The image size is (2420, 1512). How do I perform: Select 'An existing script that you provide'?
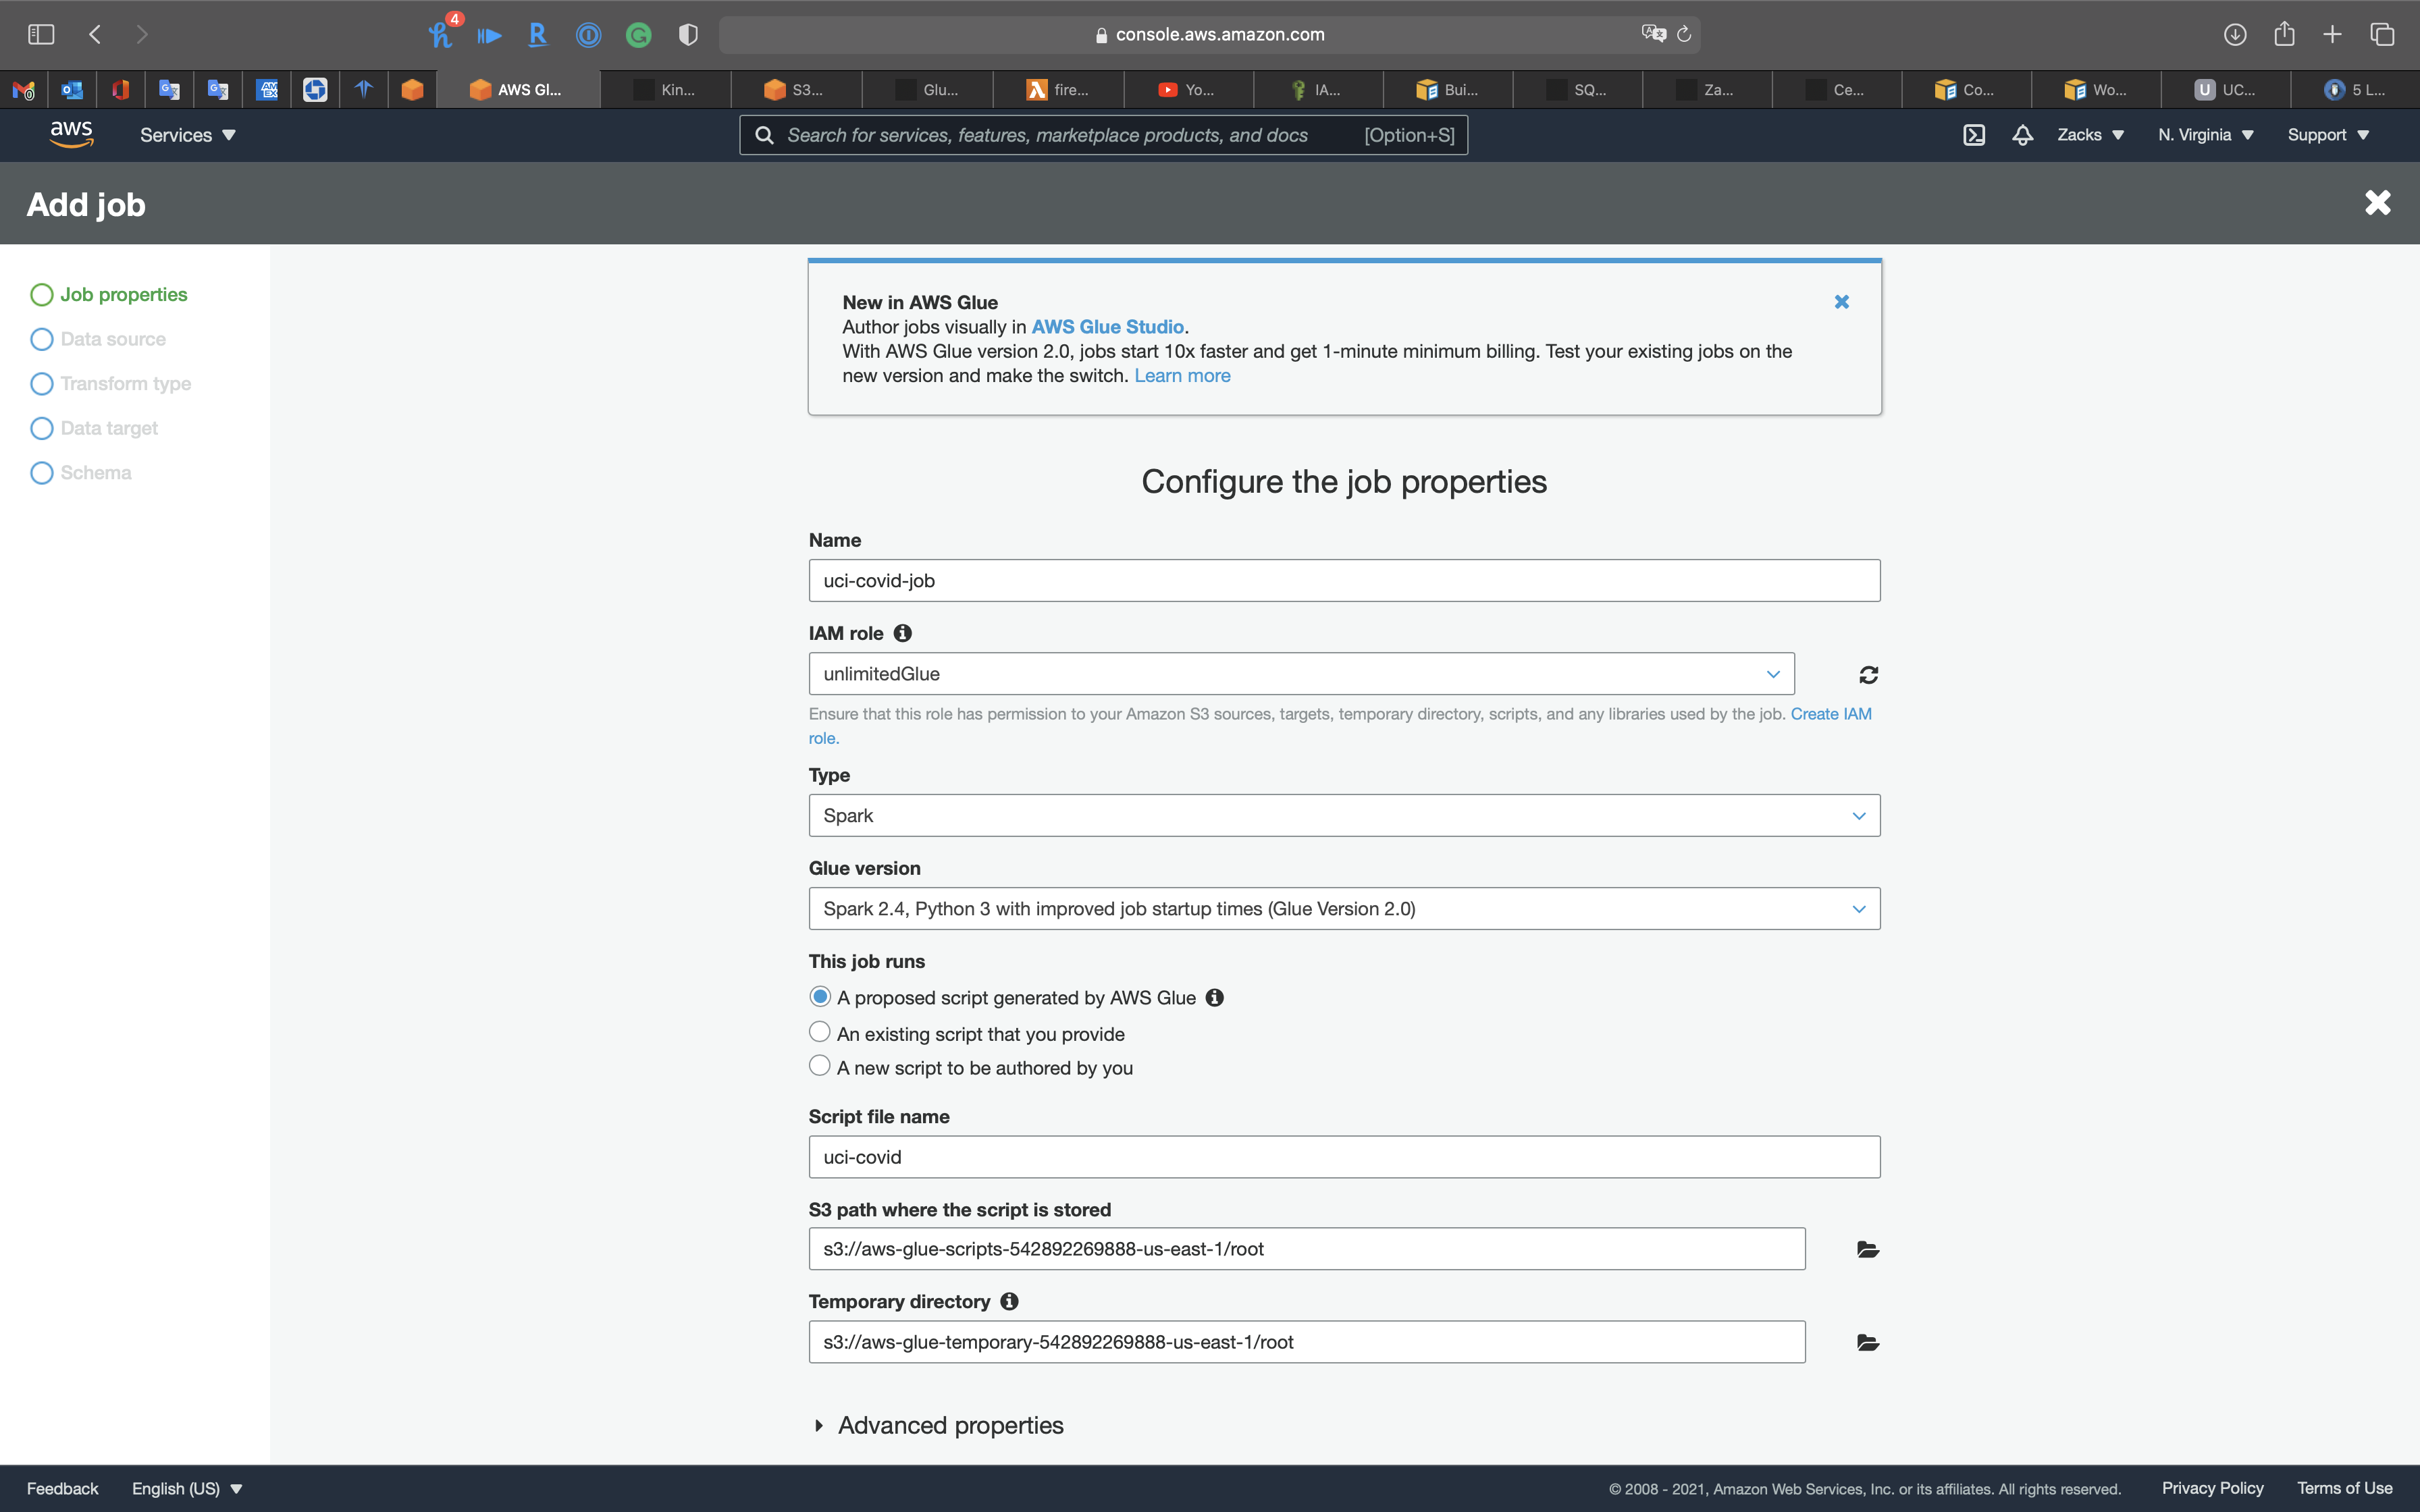click(x=820, y=1032)
